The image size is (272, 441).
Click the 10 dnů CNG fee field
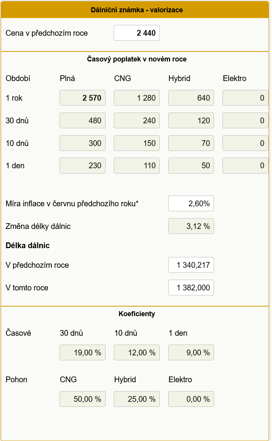pos(136,143)
